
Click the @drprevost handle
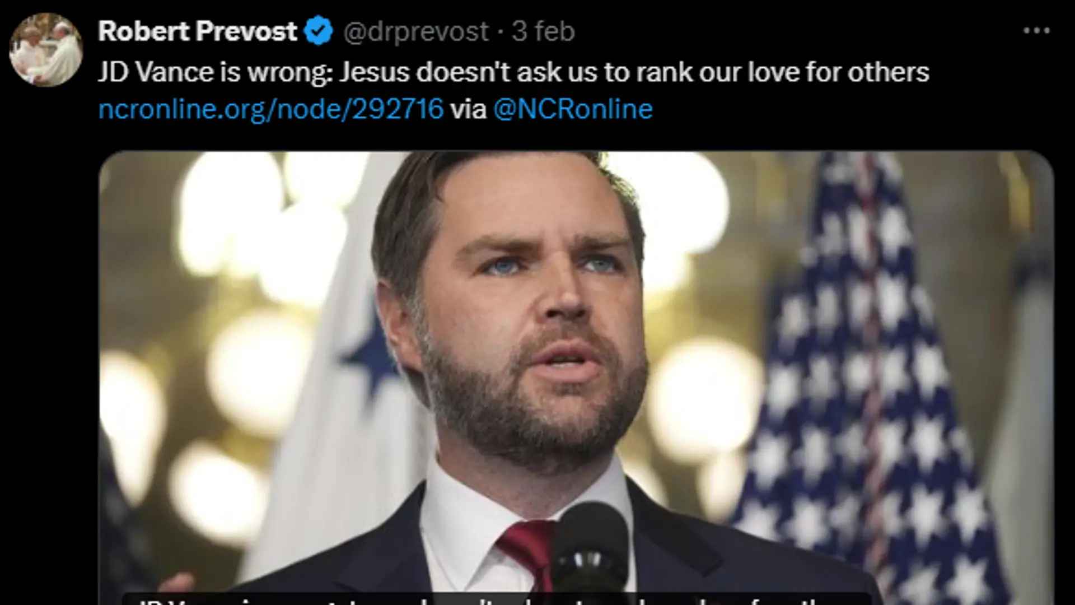tap(415, 31)
